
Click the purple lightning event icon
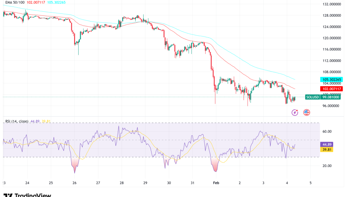(295, 112)
